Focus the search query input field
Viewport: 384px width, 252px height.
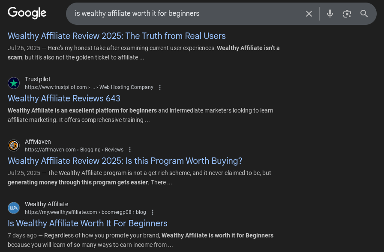184,14
